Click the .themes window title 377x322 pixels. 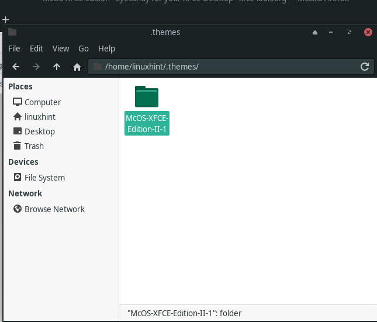(165, 32)
